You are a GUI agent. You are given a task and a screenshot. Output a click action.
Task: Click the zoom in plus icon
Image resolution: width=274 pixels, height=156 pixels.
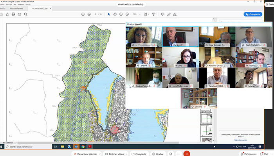pyautogui.click(x=127, y=14)
